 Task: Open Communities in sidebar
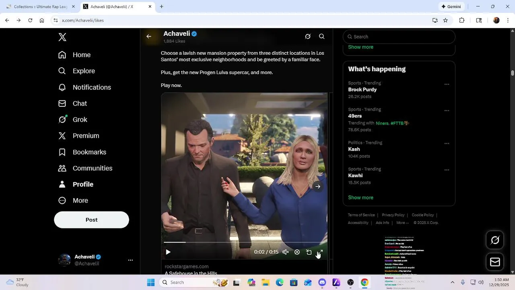[x=85, y=168]
